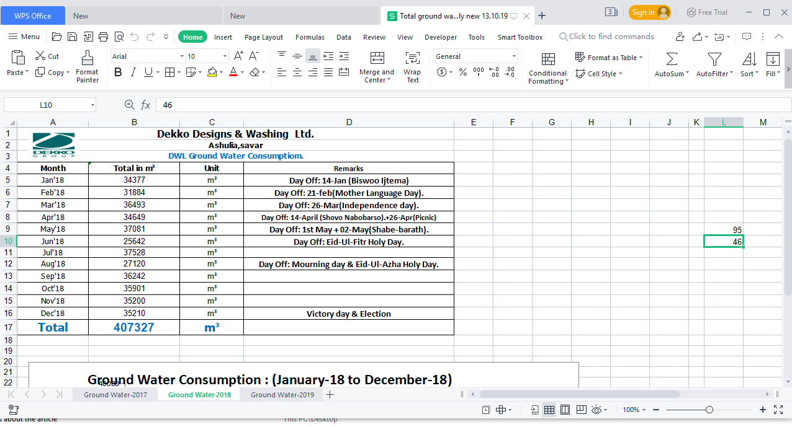The image size is (792, 427).
Task: Open Print Preview from quick access toolbar
Action: click(x=119, y=37)
